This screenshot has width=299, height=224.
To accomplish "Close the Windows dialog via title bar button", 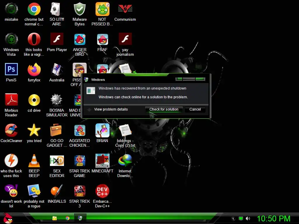I will (x=200, y=79).
